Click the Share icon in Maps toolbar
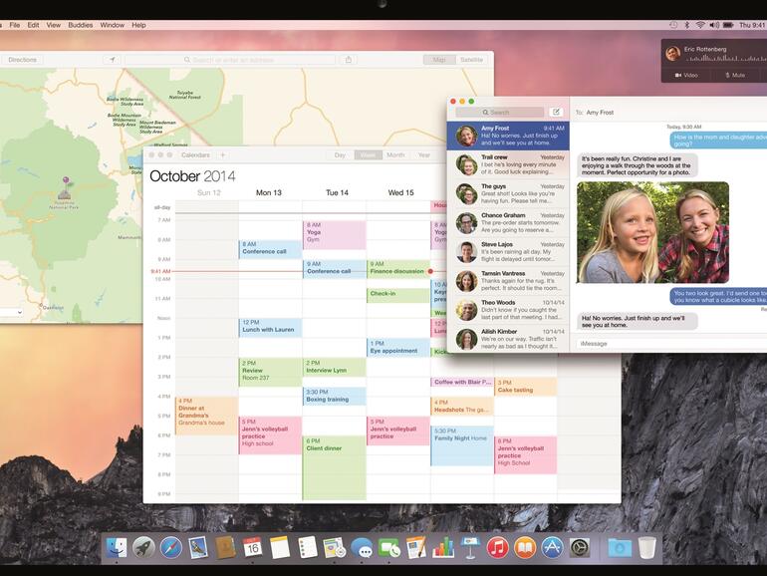Viewport: 767px width, 576px height. [x=349, y=60]
